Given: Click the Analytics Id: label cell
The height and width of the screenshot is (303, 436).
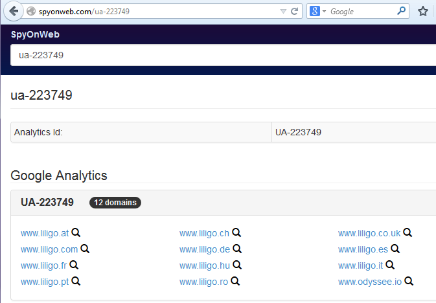Looking at the screenshot, I should (141, 132).
